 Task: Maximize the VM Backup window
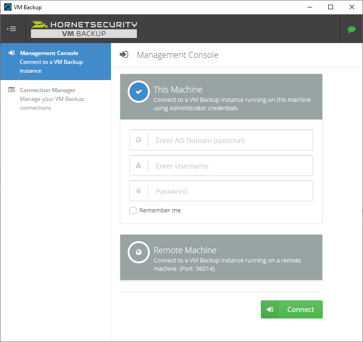pyautogui.click(x=331, y=7)
